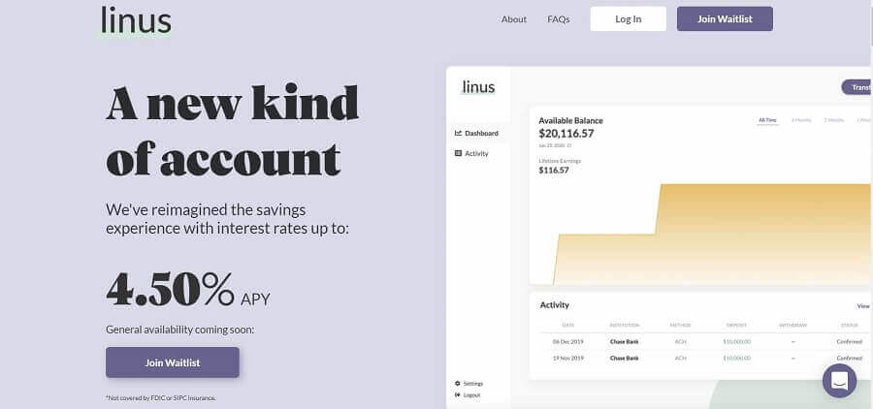873x409 pixels.
Task: Click the Settings gear icon
Action: click(458, 384)
